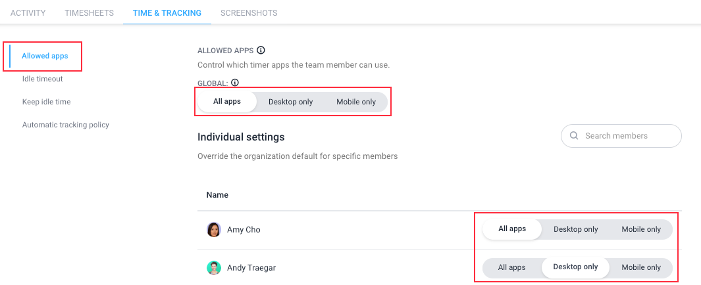
Task: Set Amy Cho to Mobile only
Action: [641, 229]
